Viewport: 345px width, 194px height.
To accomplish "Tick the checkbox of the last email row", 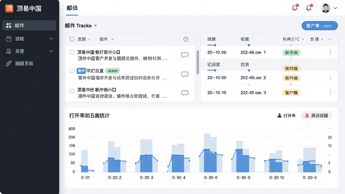I will 72,91.
